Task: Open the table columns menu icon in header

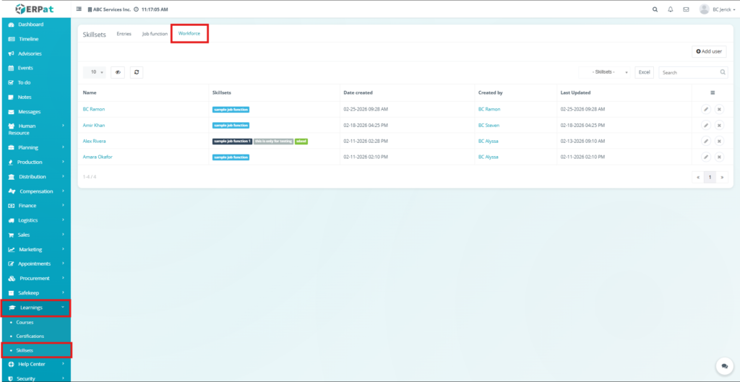Action: (x=712, y=92)
